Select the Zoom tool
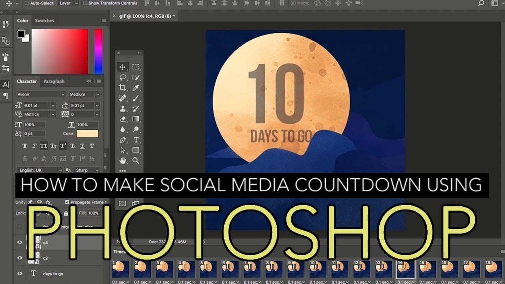 pos(136,160)
